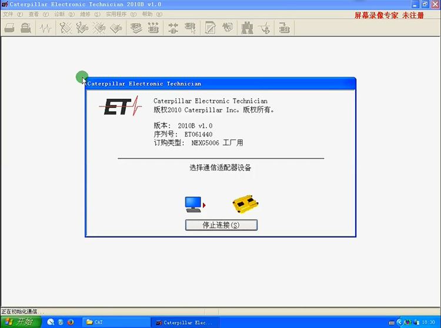
Task: Click the 停止连接(S) button
Action: (x=221, y=225)
